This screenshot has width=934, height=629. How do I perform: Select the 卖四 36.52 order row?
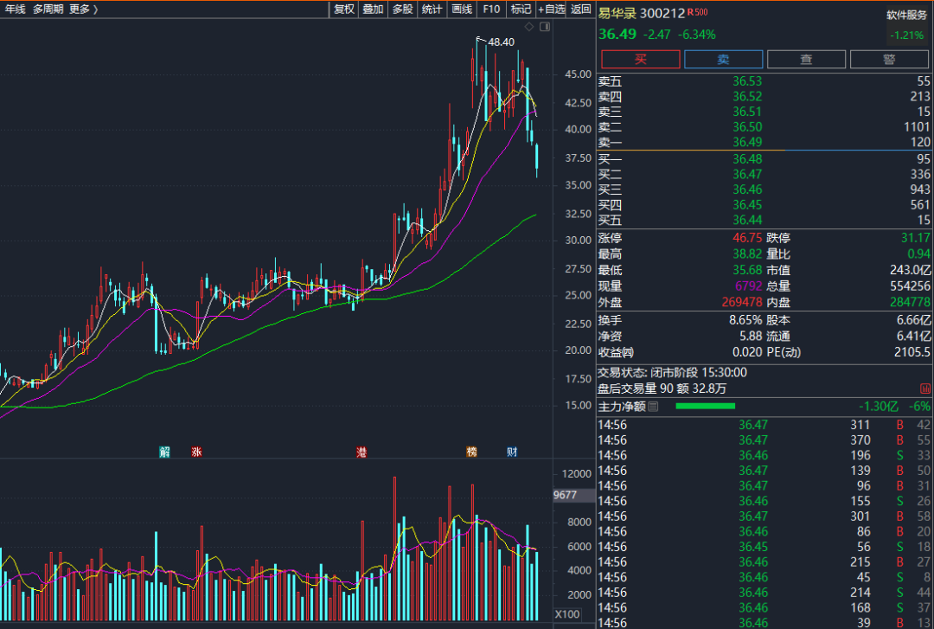coord(764,97)
